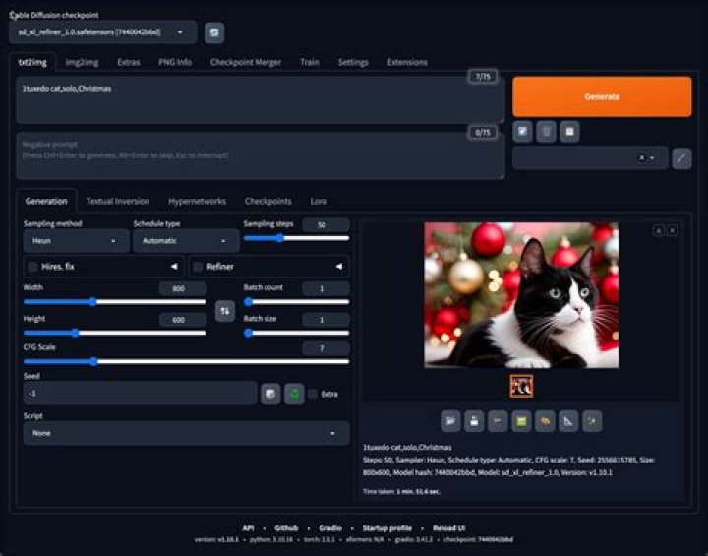
Task: Expand the Script dropdown set to None
Action: 186,433
